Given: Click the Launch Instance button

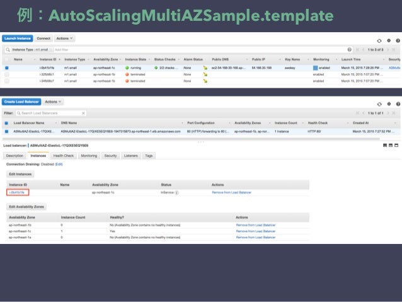Looking at the screenshot, I should [18, 38].
